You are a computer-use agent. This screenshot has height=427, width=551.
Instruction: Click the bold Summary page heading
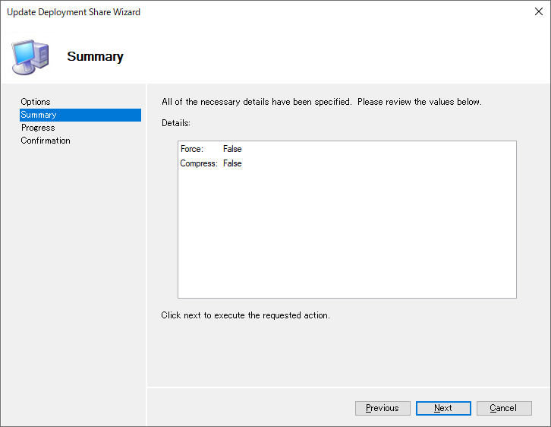coord(95,56)
